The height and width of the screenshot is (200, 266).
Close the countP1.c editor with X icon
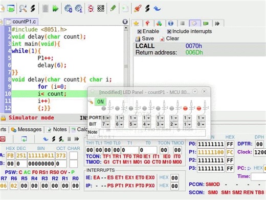125,22
